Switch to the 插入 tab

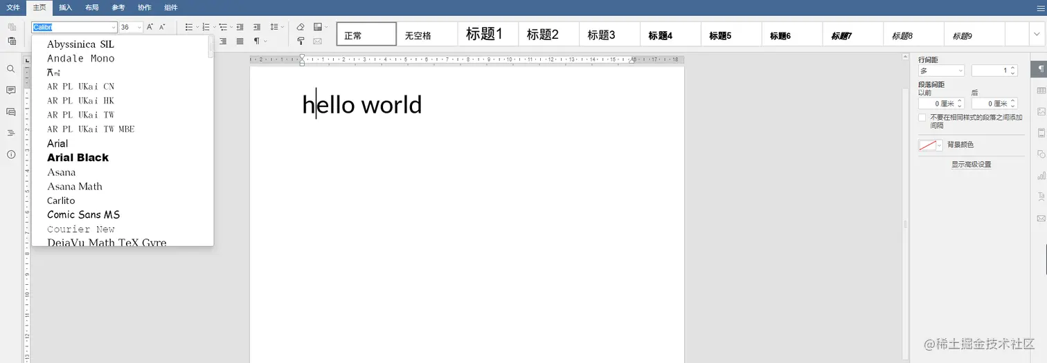click(x=65, y=8)
